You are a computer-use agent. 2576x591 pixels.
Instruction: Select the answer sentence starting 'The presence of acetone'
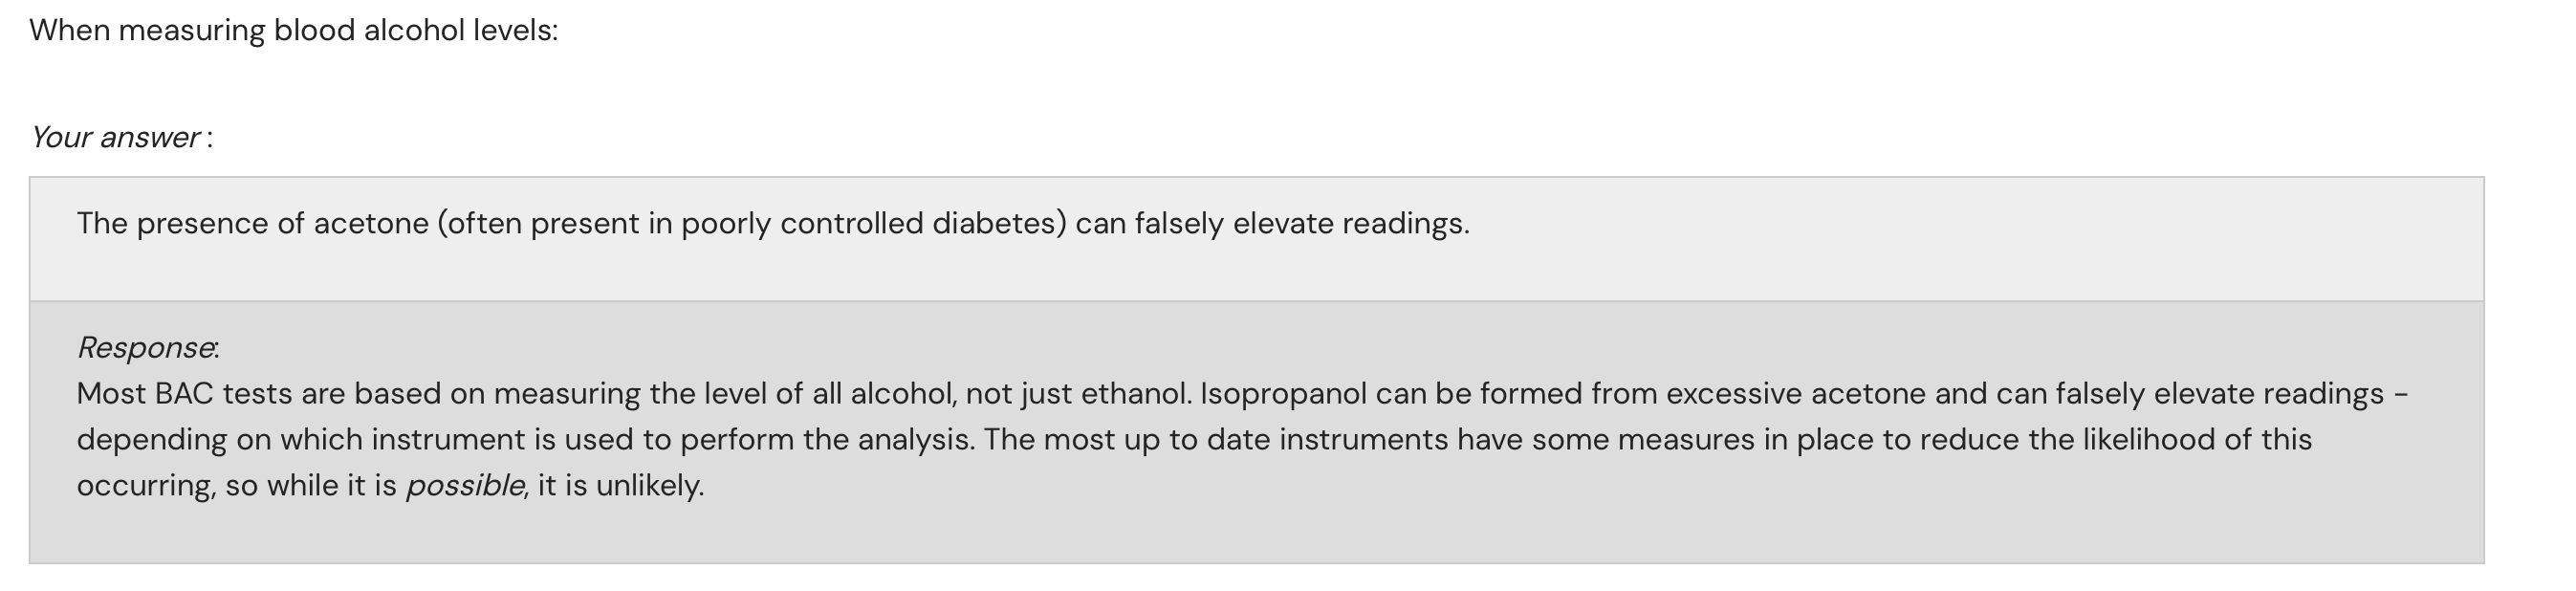(x=772, y=224)
